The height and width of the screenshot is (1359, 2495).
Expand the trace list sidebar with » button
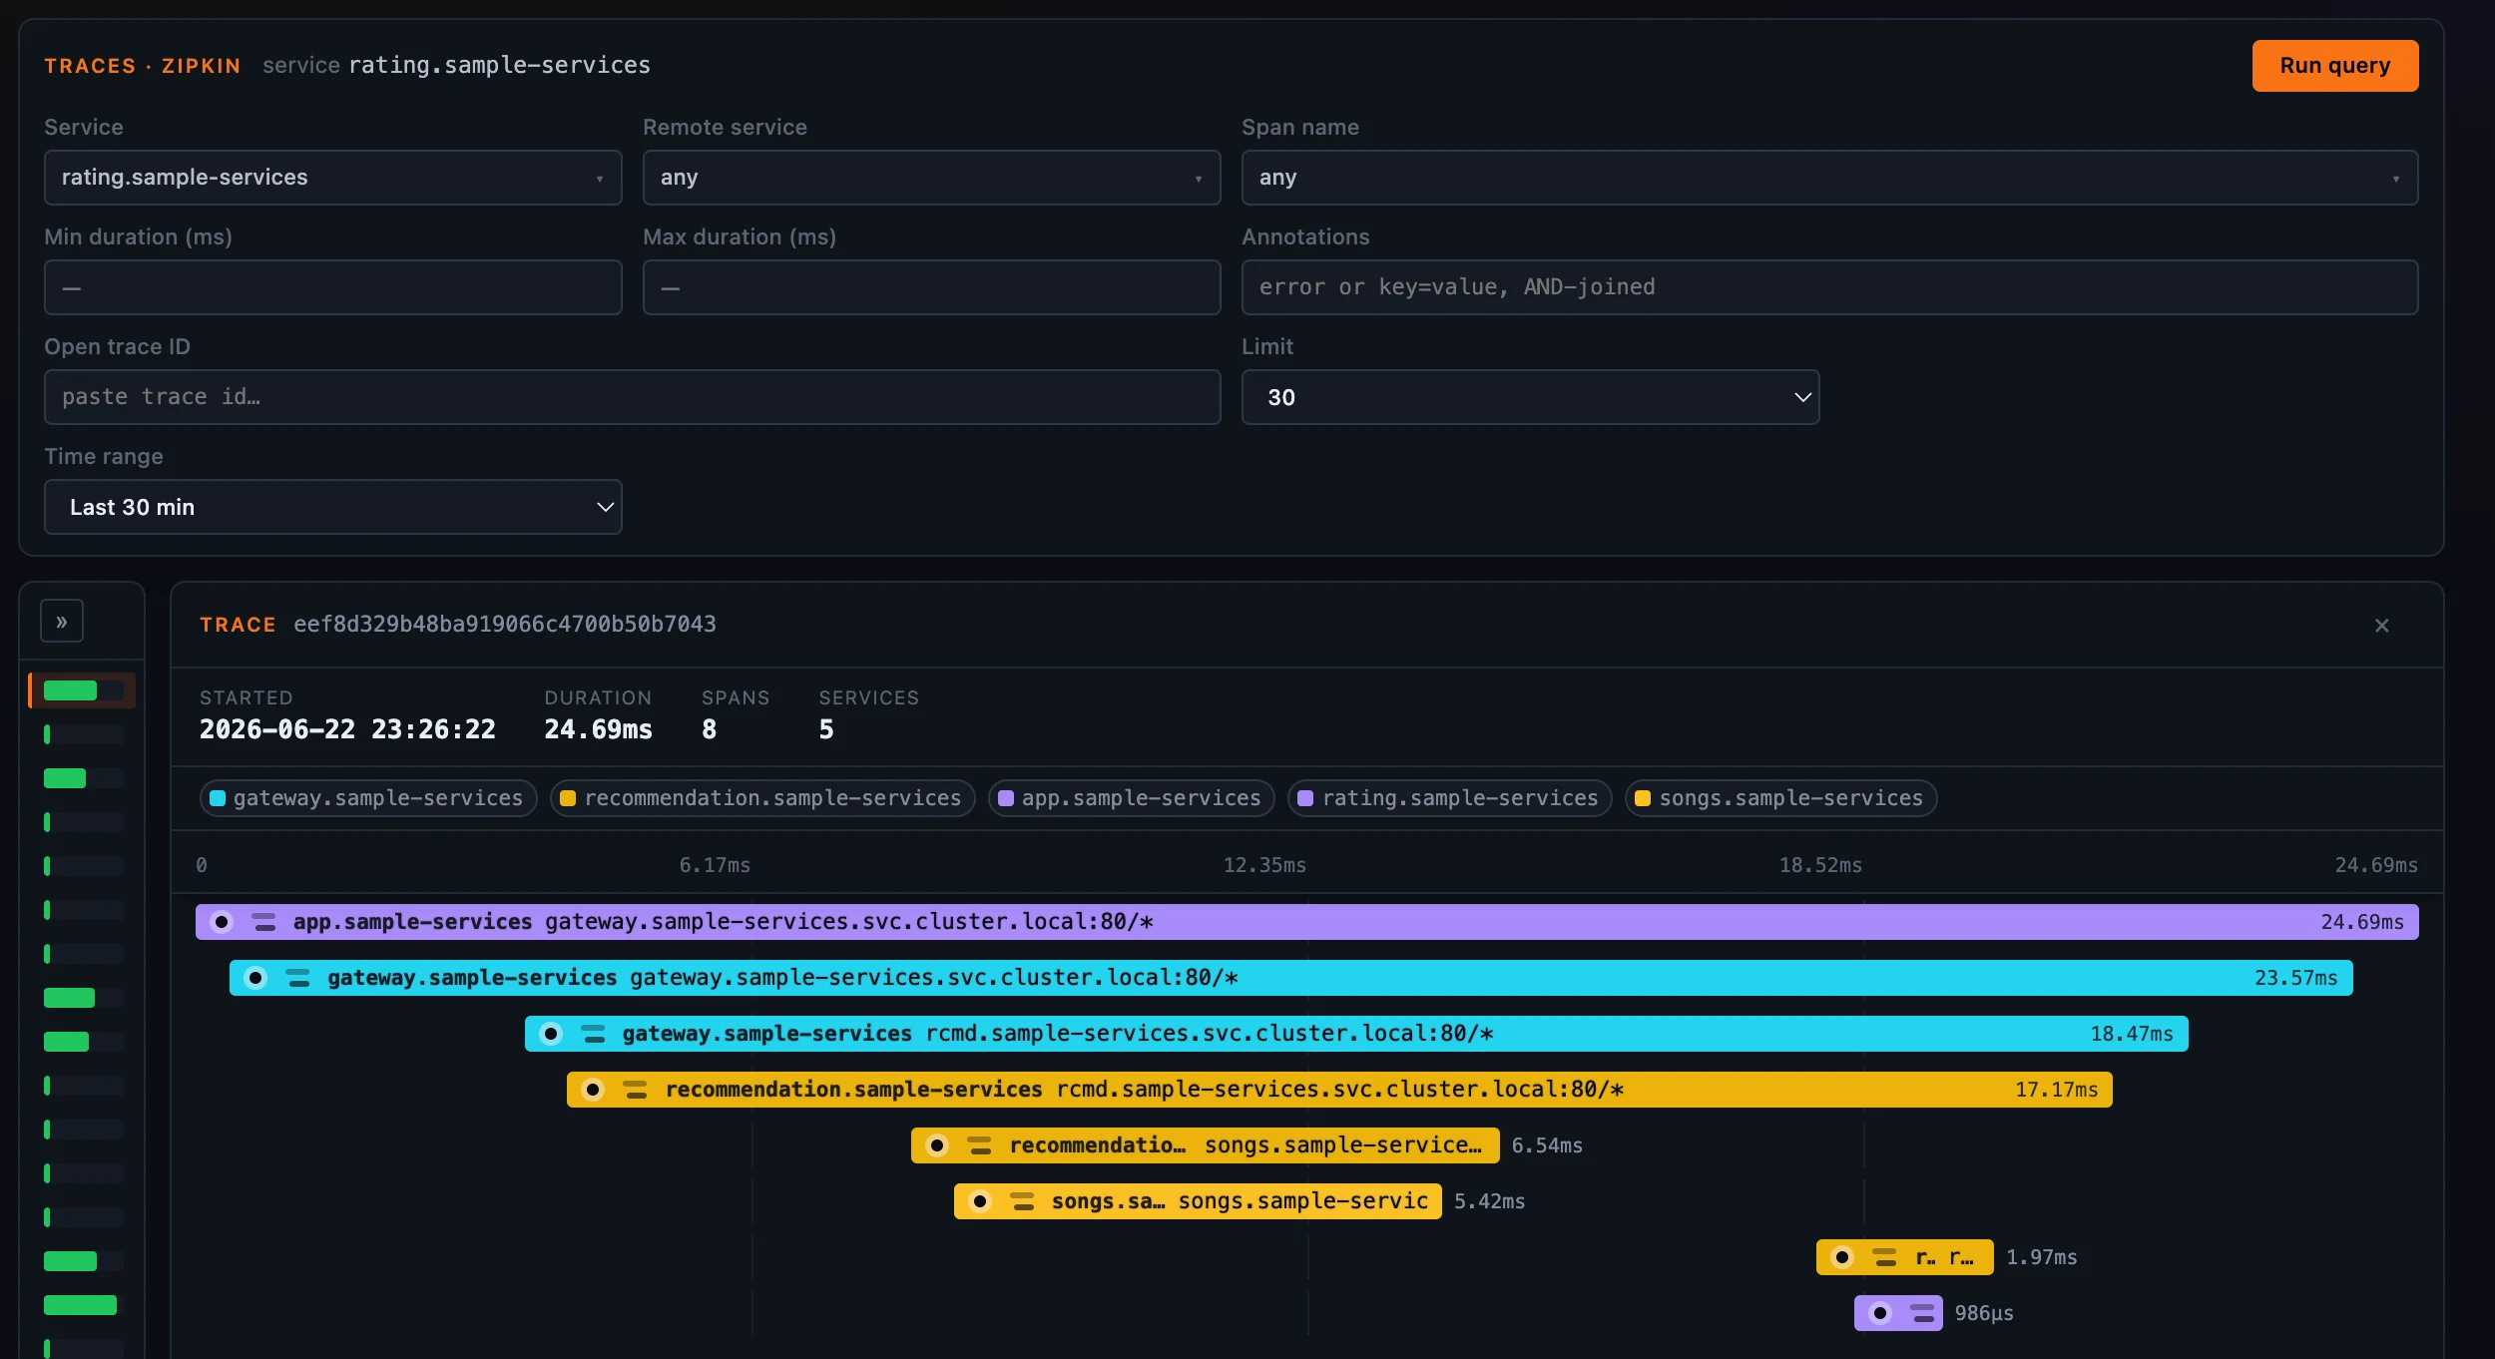tap(62, 622)
